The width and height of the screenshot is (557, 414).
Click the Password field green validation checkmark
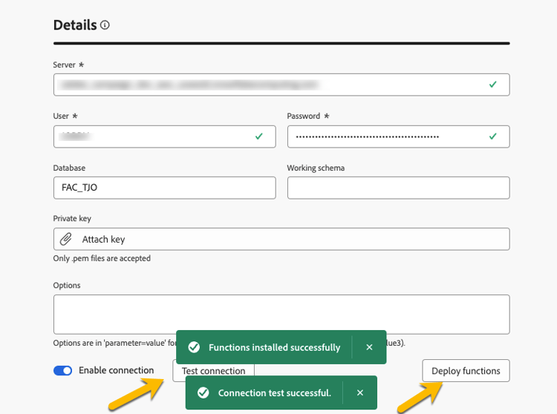492,137
